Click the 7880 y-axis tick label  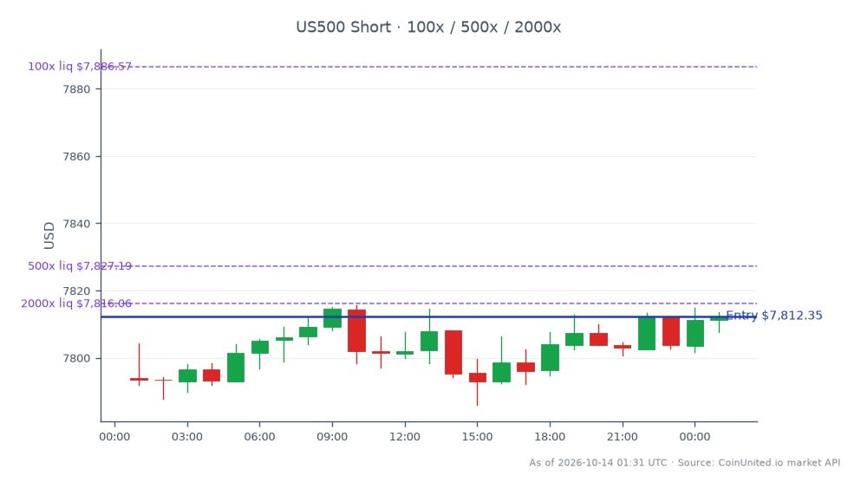pyautogui.click(x=76, y=89)
